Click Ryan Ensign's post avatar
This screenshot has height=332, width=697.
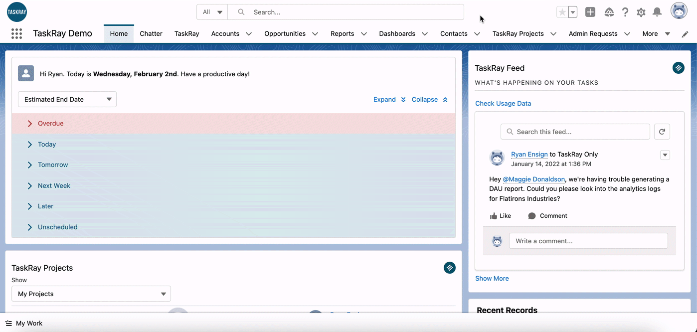click(x=497, y=158)
